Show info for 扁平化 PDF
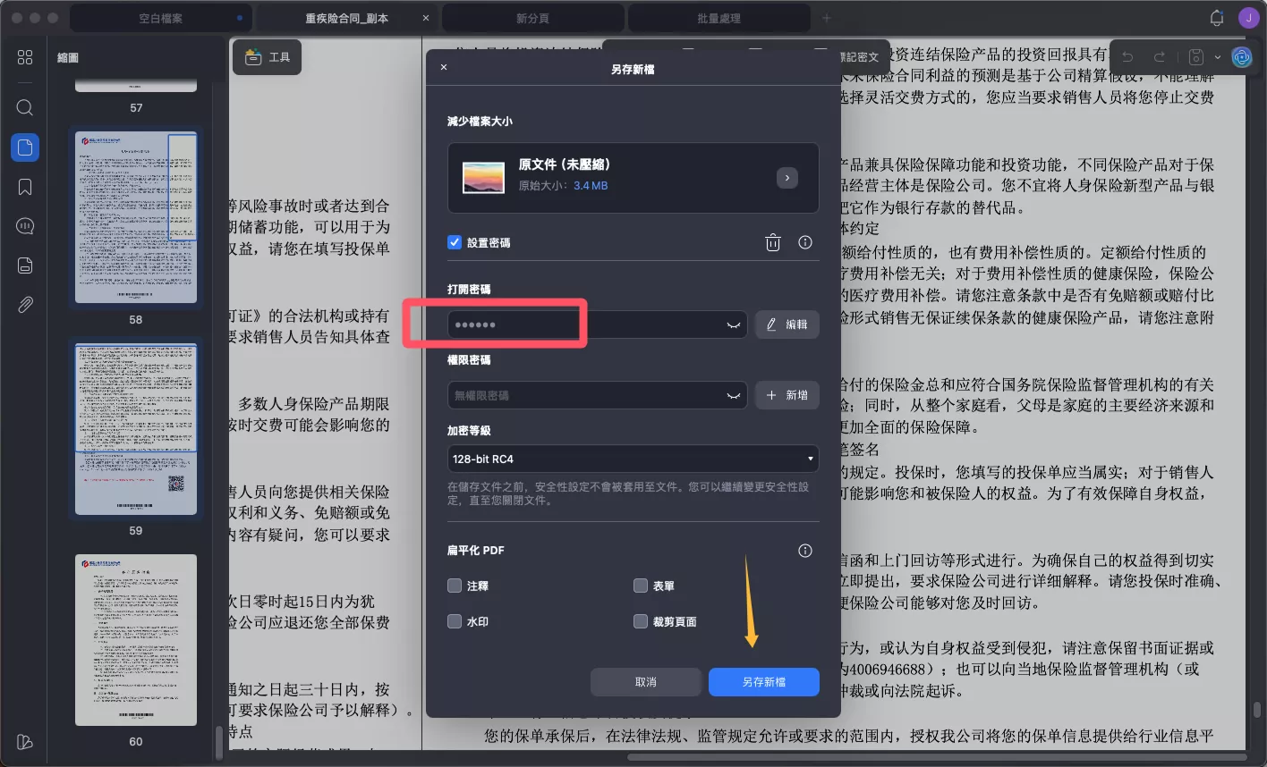Viewport: 1267px width, 767px height. click(805, 551)
